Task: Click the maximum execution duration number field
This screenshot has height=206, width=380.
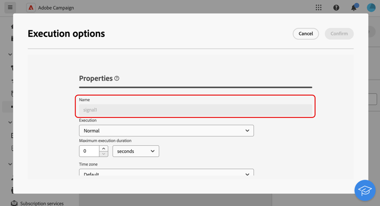Action: tap(89, 151)
